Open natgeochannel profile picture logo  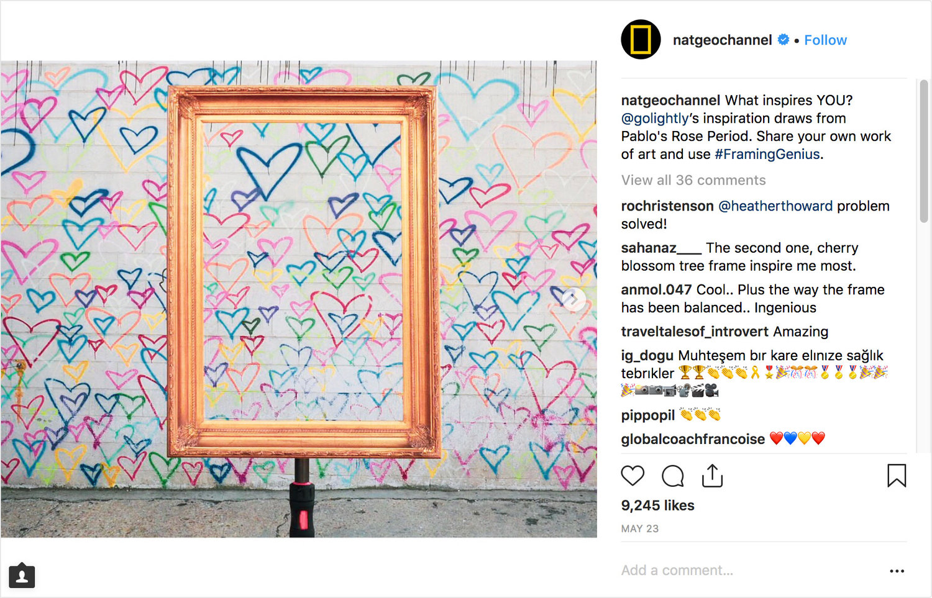[x=641, y=40]
